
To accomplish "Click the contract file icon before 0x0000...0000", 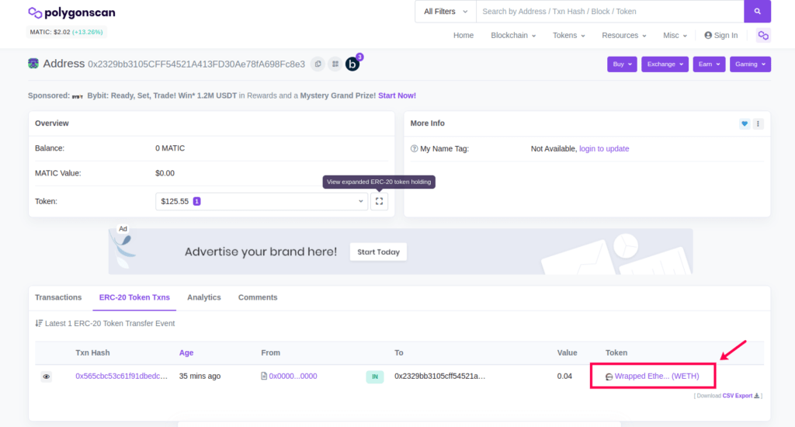I will pyautogui.click(x=264, y=377).
